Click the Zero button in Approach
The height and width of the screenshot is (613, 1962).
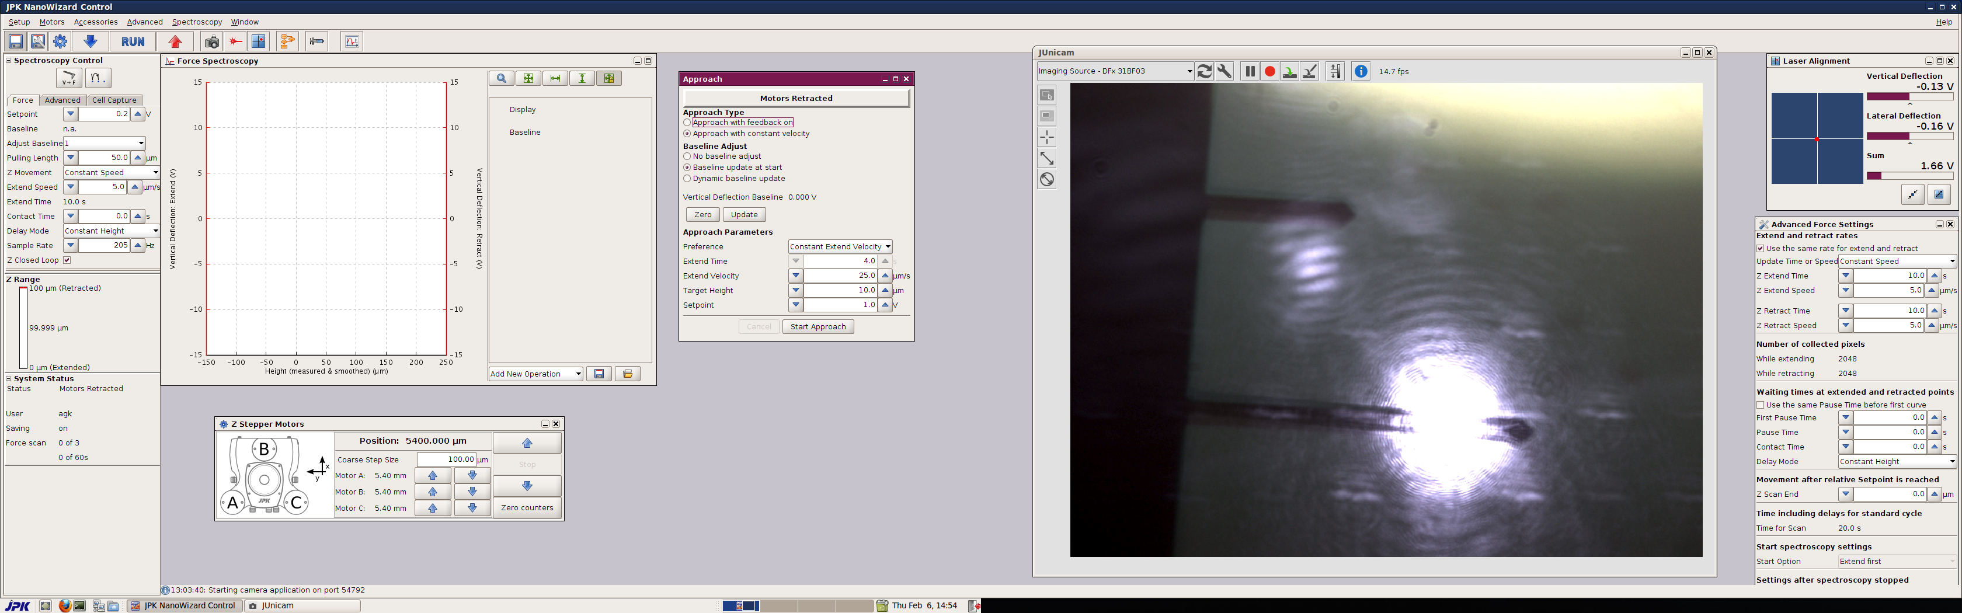point(702,215)
